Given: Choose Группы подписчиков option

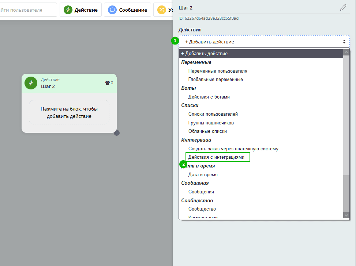Looking at the screenshot, I should point(211,123).
